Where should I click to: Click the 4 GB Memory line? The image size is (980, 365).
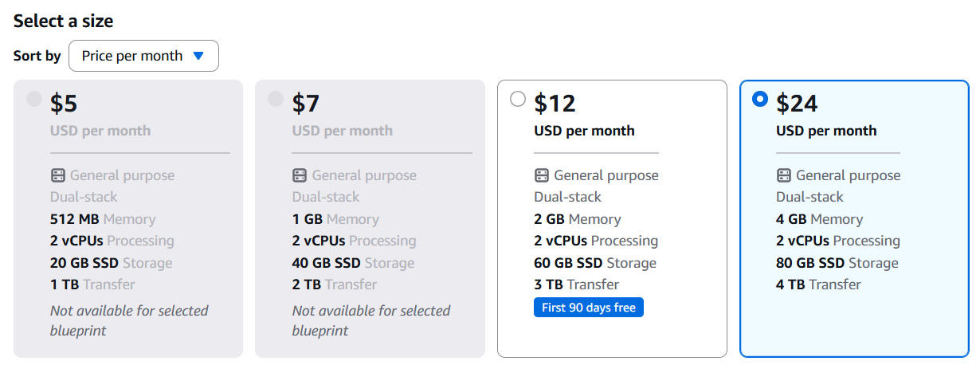[819, 219]
